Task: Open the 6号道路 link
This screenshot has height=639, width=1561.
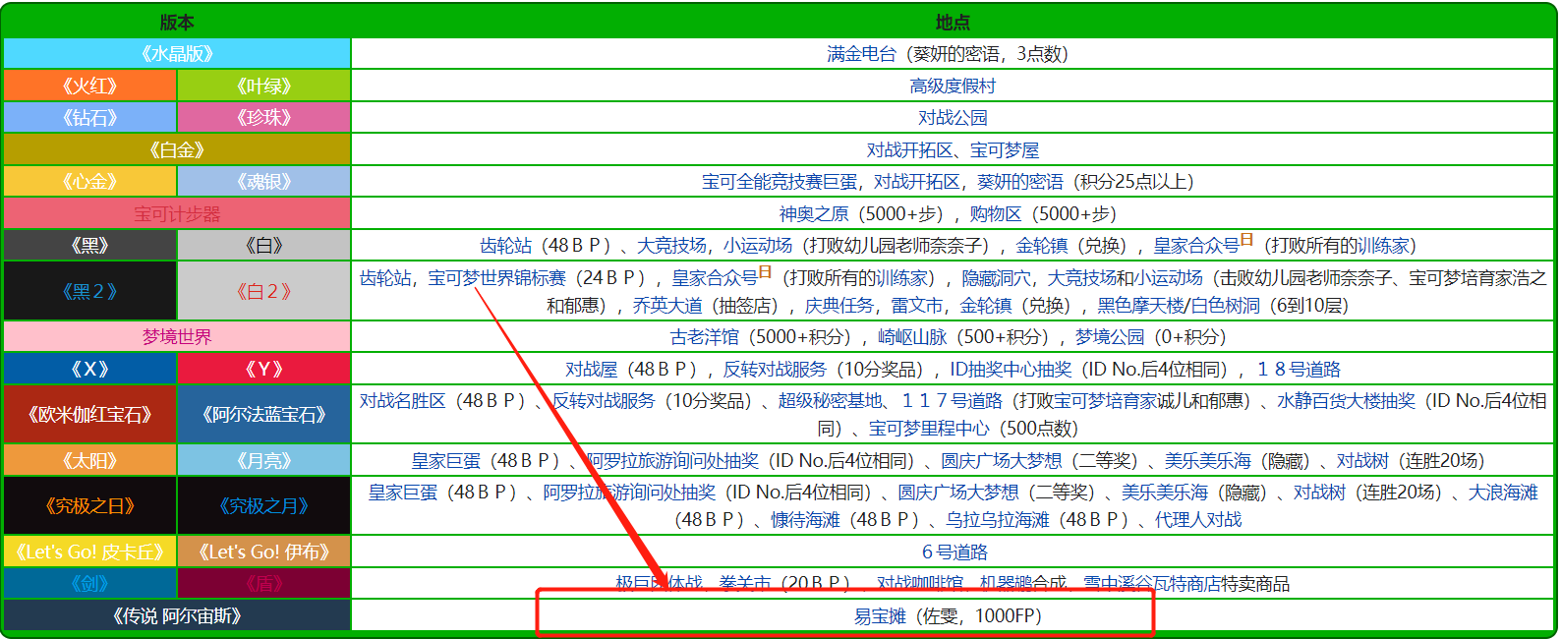Action: (954, 552)
